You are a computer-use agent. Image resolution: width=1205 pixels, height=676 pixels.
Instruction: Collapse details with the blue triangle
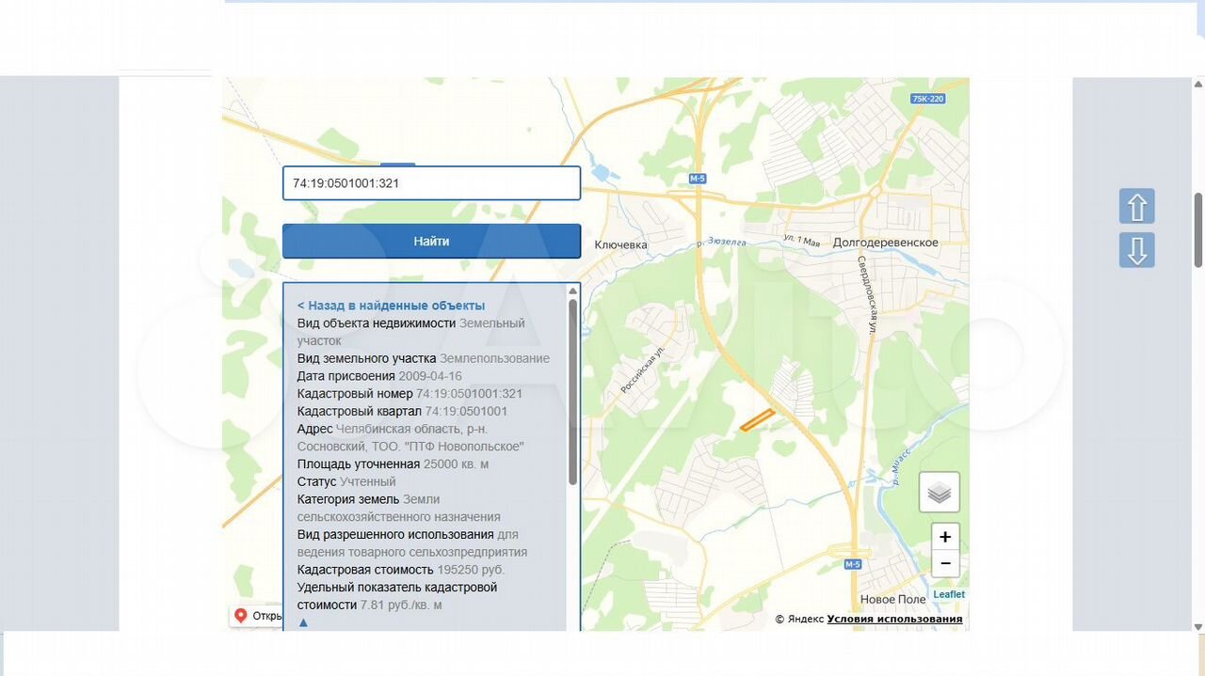click(x=303, y=622)
